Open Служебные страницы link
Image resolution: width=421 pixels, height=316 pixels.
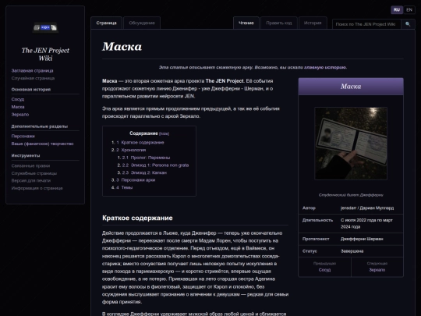pos(34,173)
